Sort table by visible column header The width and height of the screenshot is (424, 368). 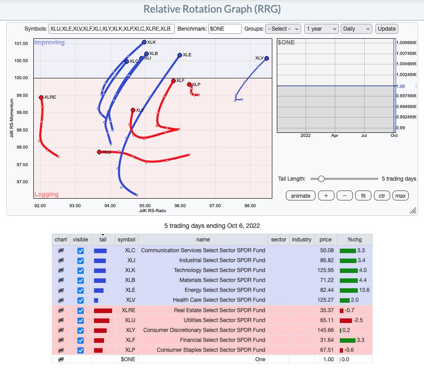(x=80, y=240)
